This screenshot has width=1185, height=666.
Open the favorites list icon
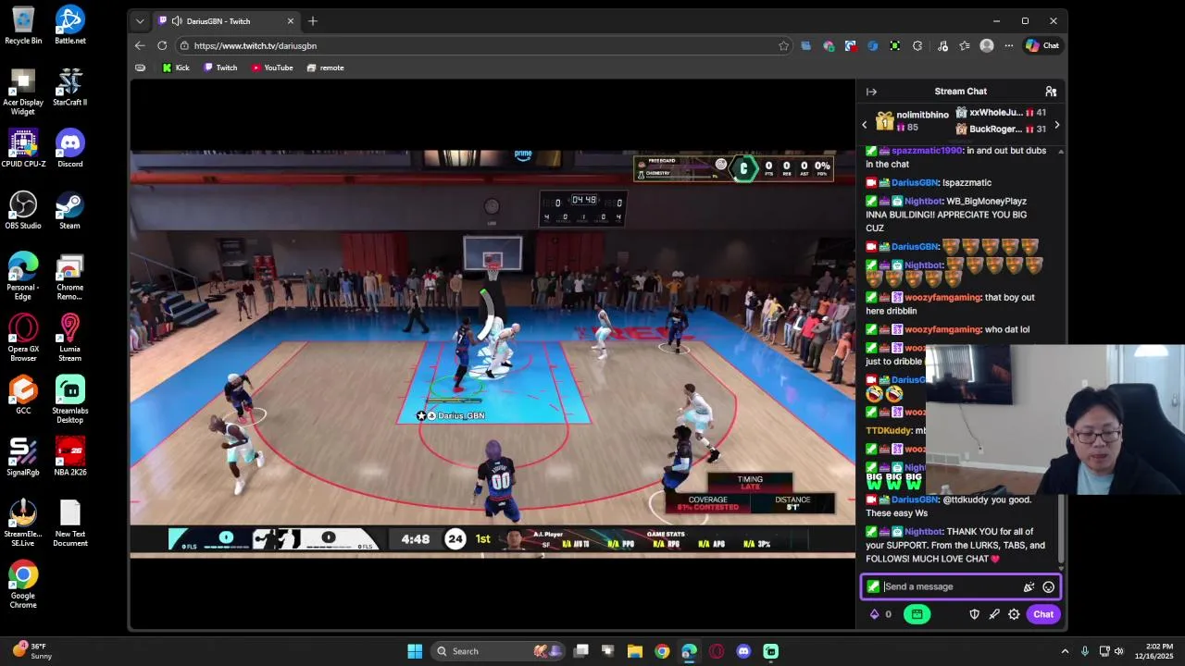965,45
